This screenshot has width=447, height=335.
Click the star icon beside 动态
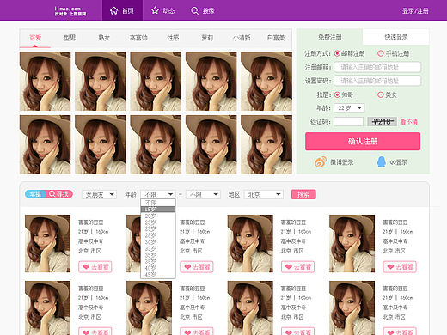click(155, 10)
